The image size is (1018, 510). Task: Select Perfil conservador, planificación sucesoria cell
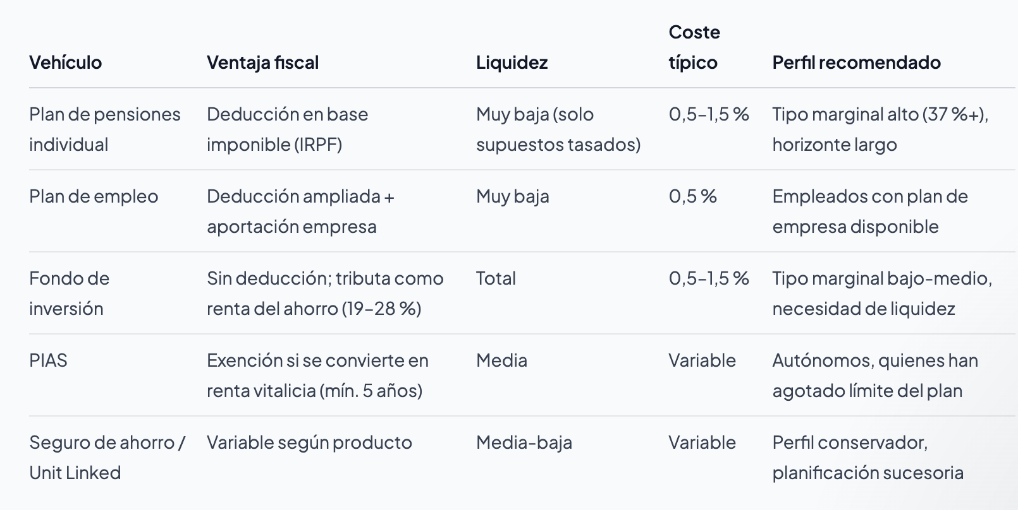[868, 458]
